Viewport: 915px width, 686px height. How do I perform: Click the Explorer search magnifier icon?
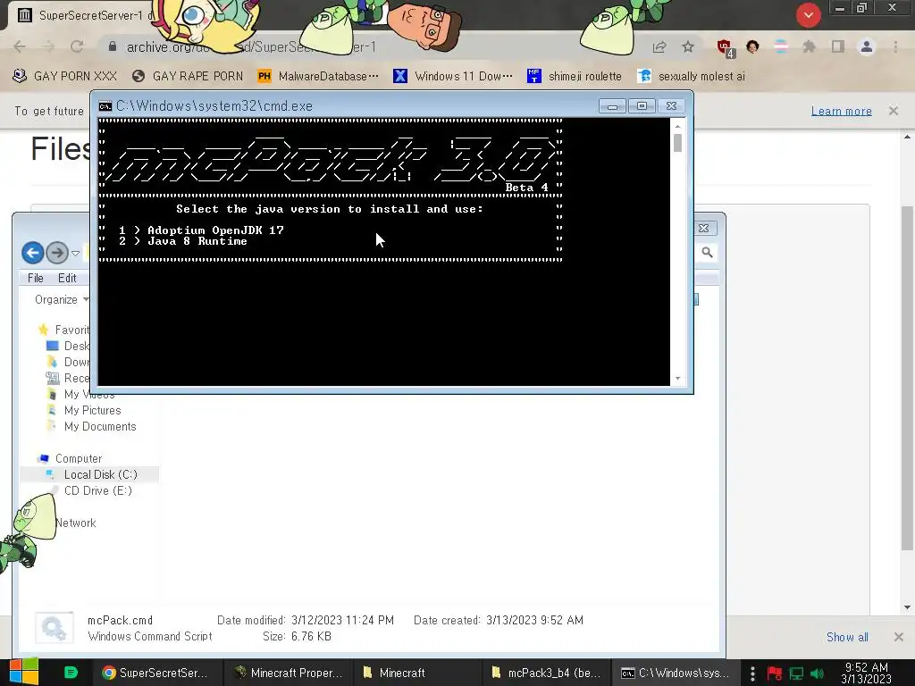(x=708, y=253)
